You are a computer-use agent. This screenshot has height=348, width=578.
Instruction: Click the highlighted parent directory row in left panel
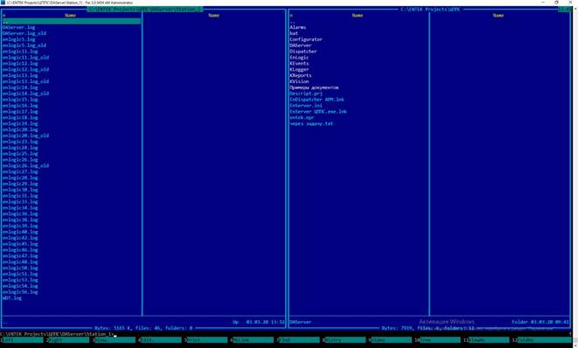(72, 21)
